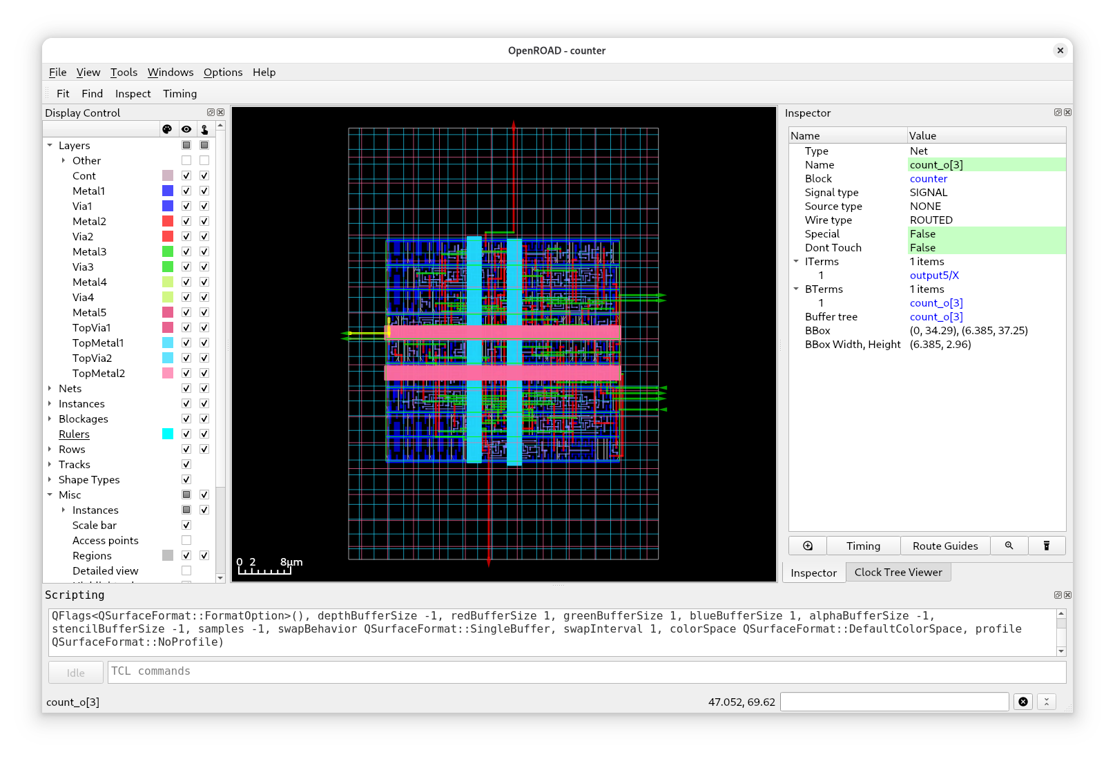Open the Options menu

tap(223, 73)
